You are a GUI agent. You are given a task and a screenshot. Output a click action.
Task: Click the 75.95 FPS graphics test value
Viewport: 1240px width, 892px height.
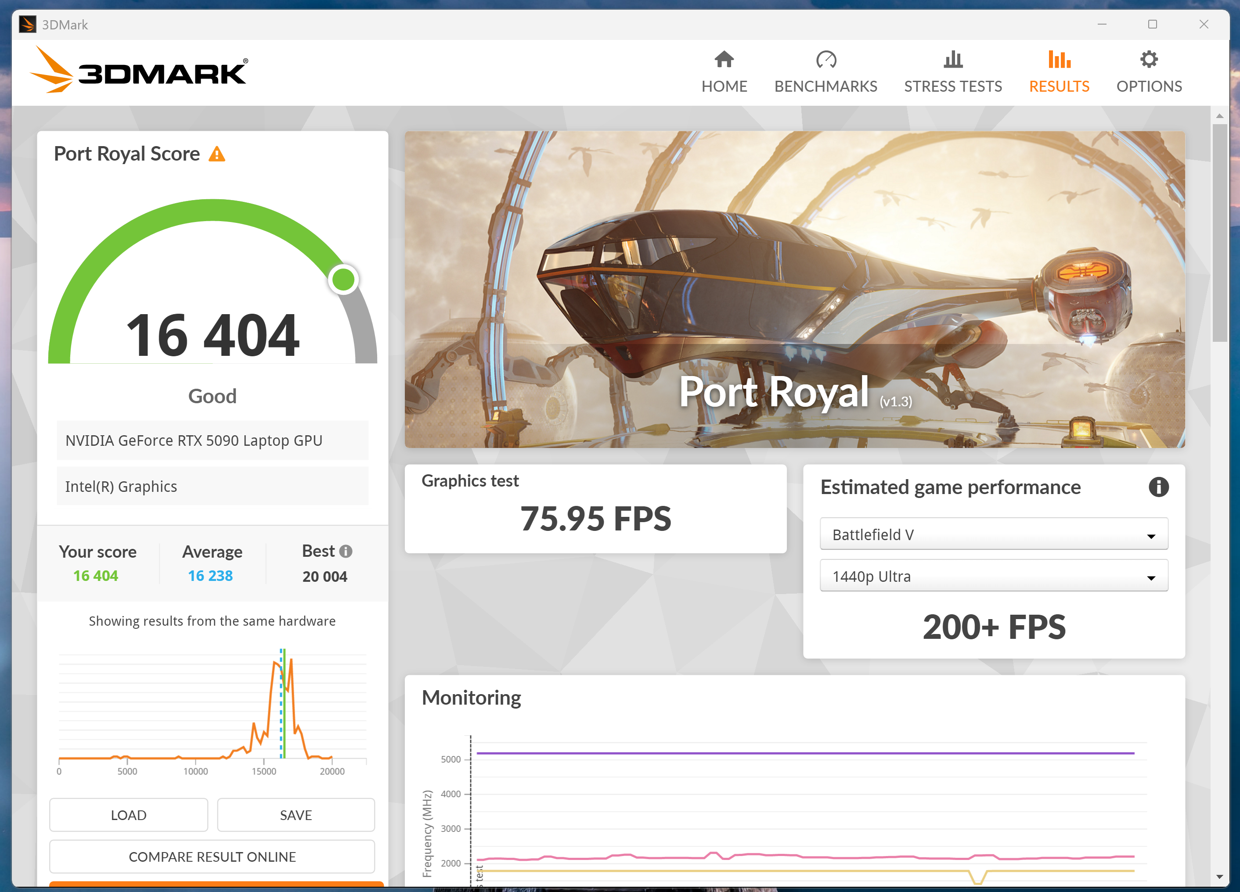click(595, 518)
